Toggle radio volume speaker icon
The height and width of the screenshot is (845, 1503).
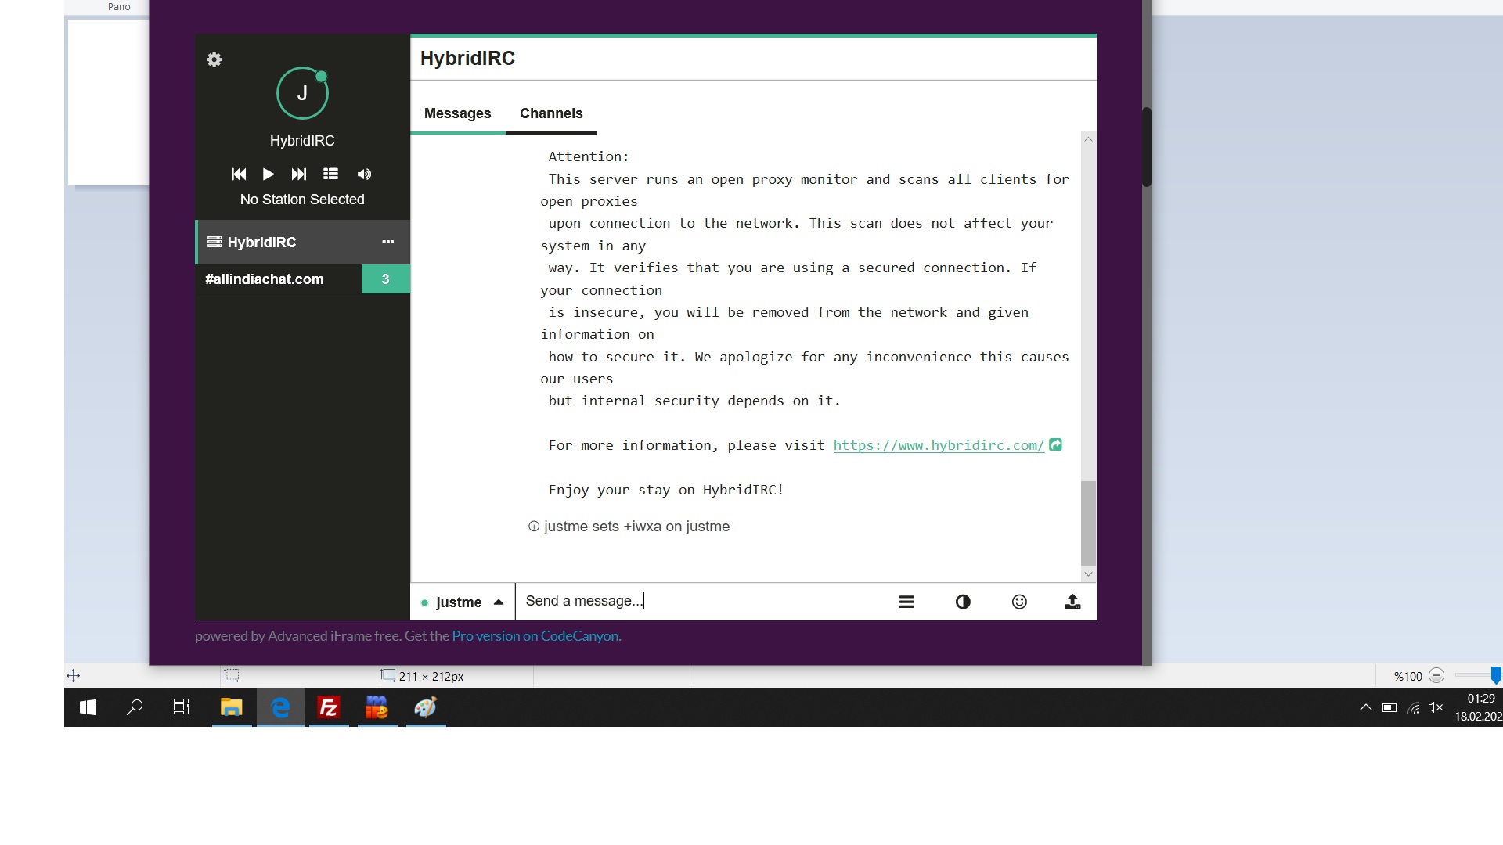pyautogui.click(x=364, y=174)
